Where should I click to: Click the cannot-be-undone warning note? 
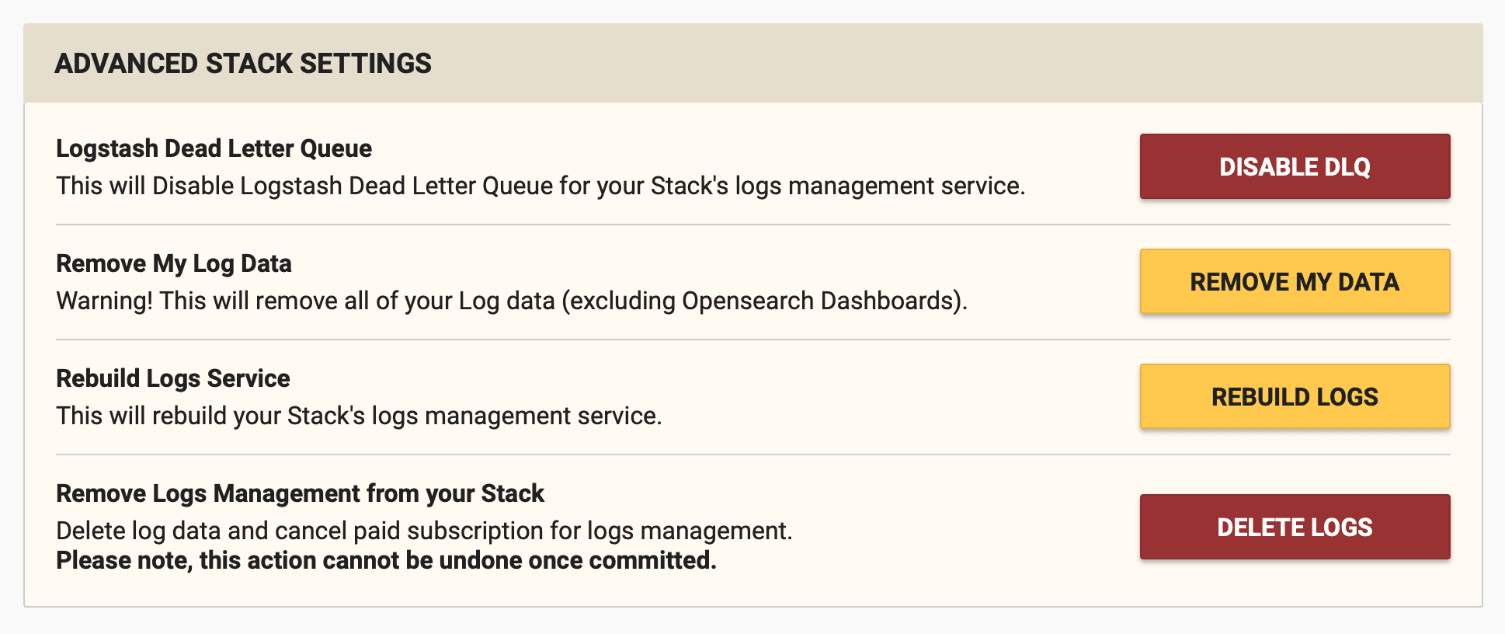386,560
